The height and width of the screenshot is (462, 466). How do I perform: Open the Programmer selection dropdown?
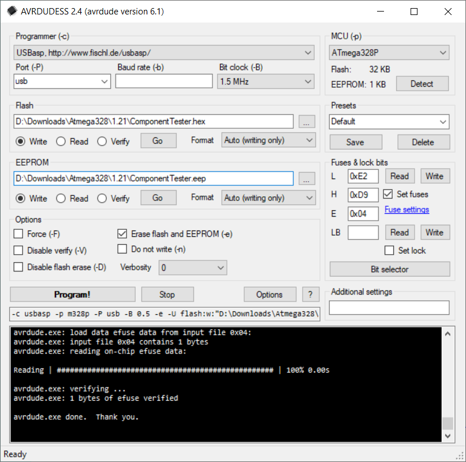[x=164, y=53]
